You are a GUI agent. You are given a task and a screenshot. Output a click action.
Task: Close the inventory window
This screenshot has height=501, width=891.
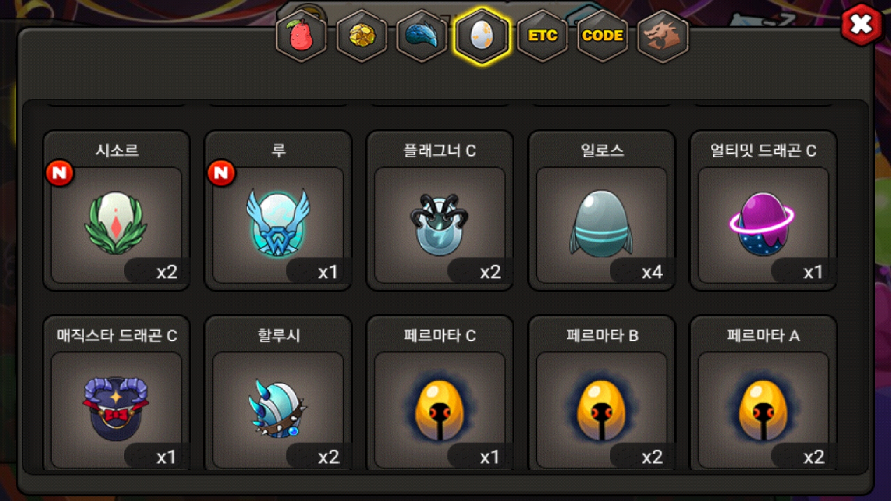pos(861,25)
